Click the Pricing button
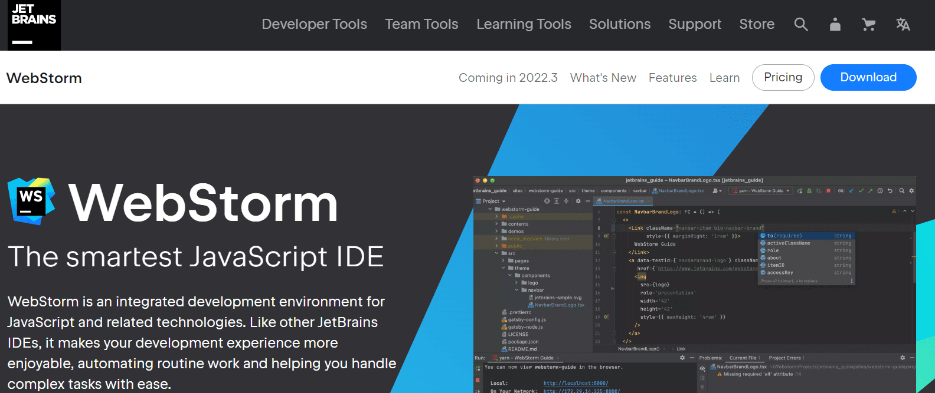 [x=783, y=77]
